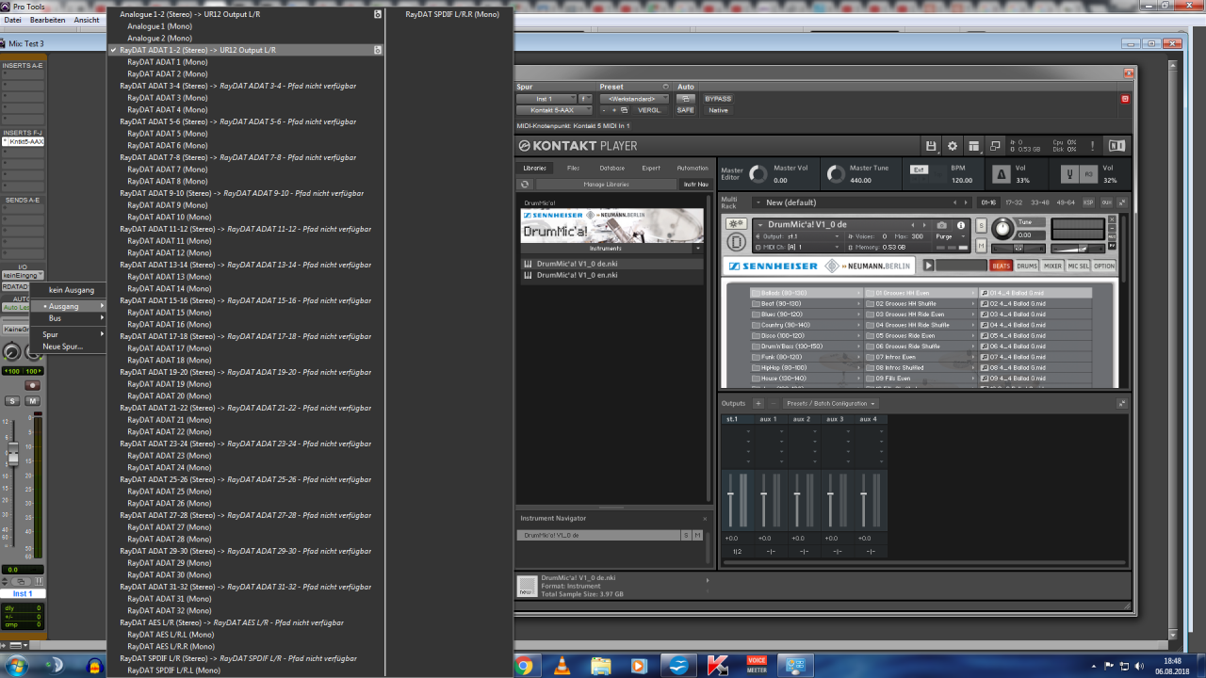Click the DRUMS page button
1206x678 pixels.
pos(1027,266)
